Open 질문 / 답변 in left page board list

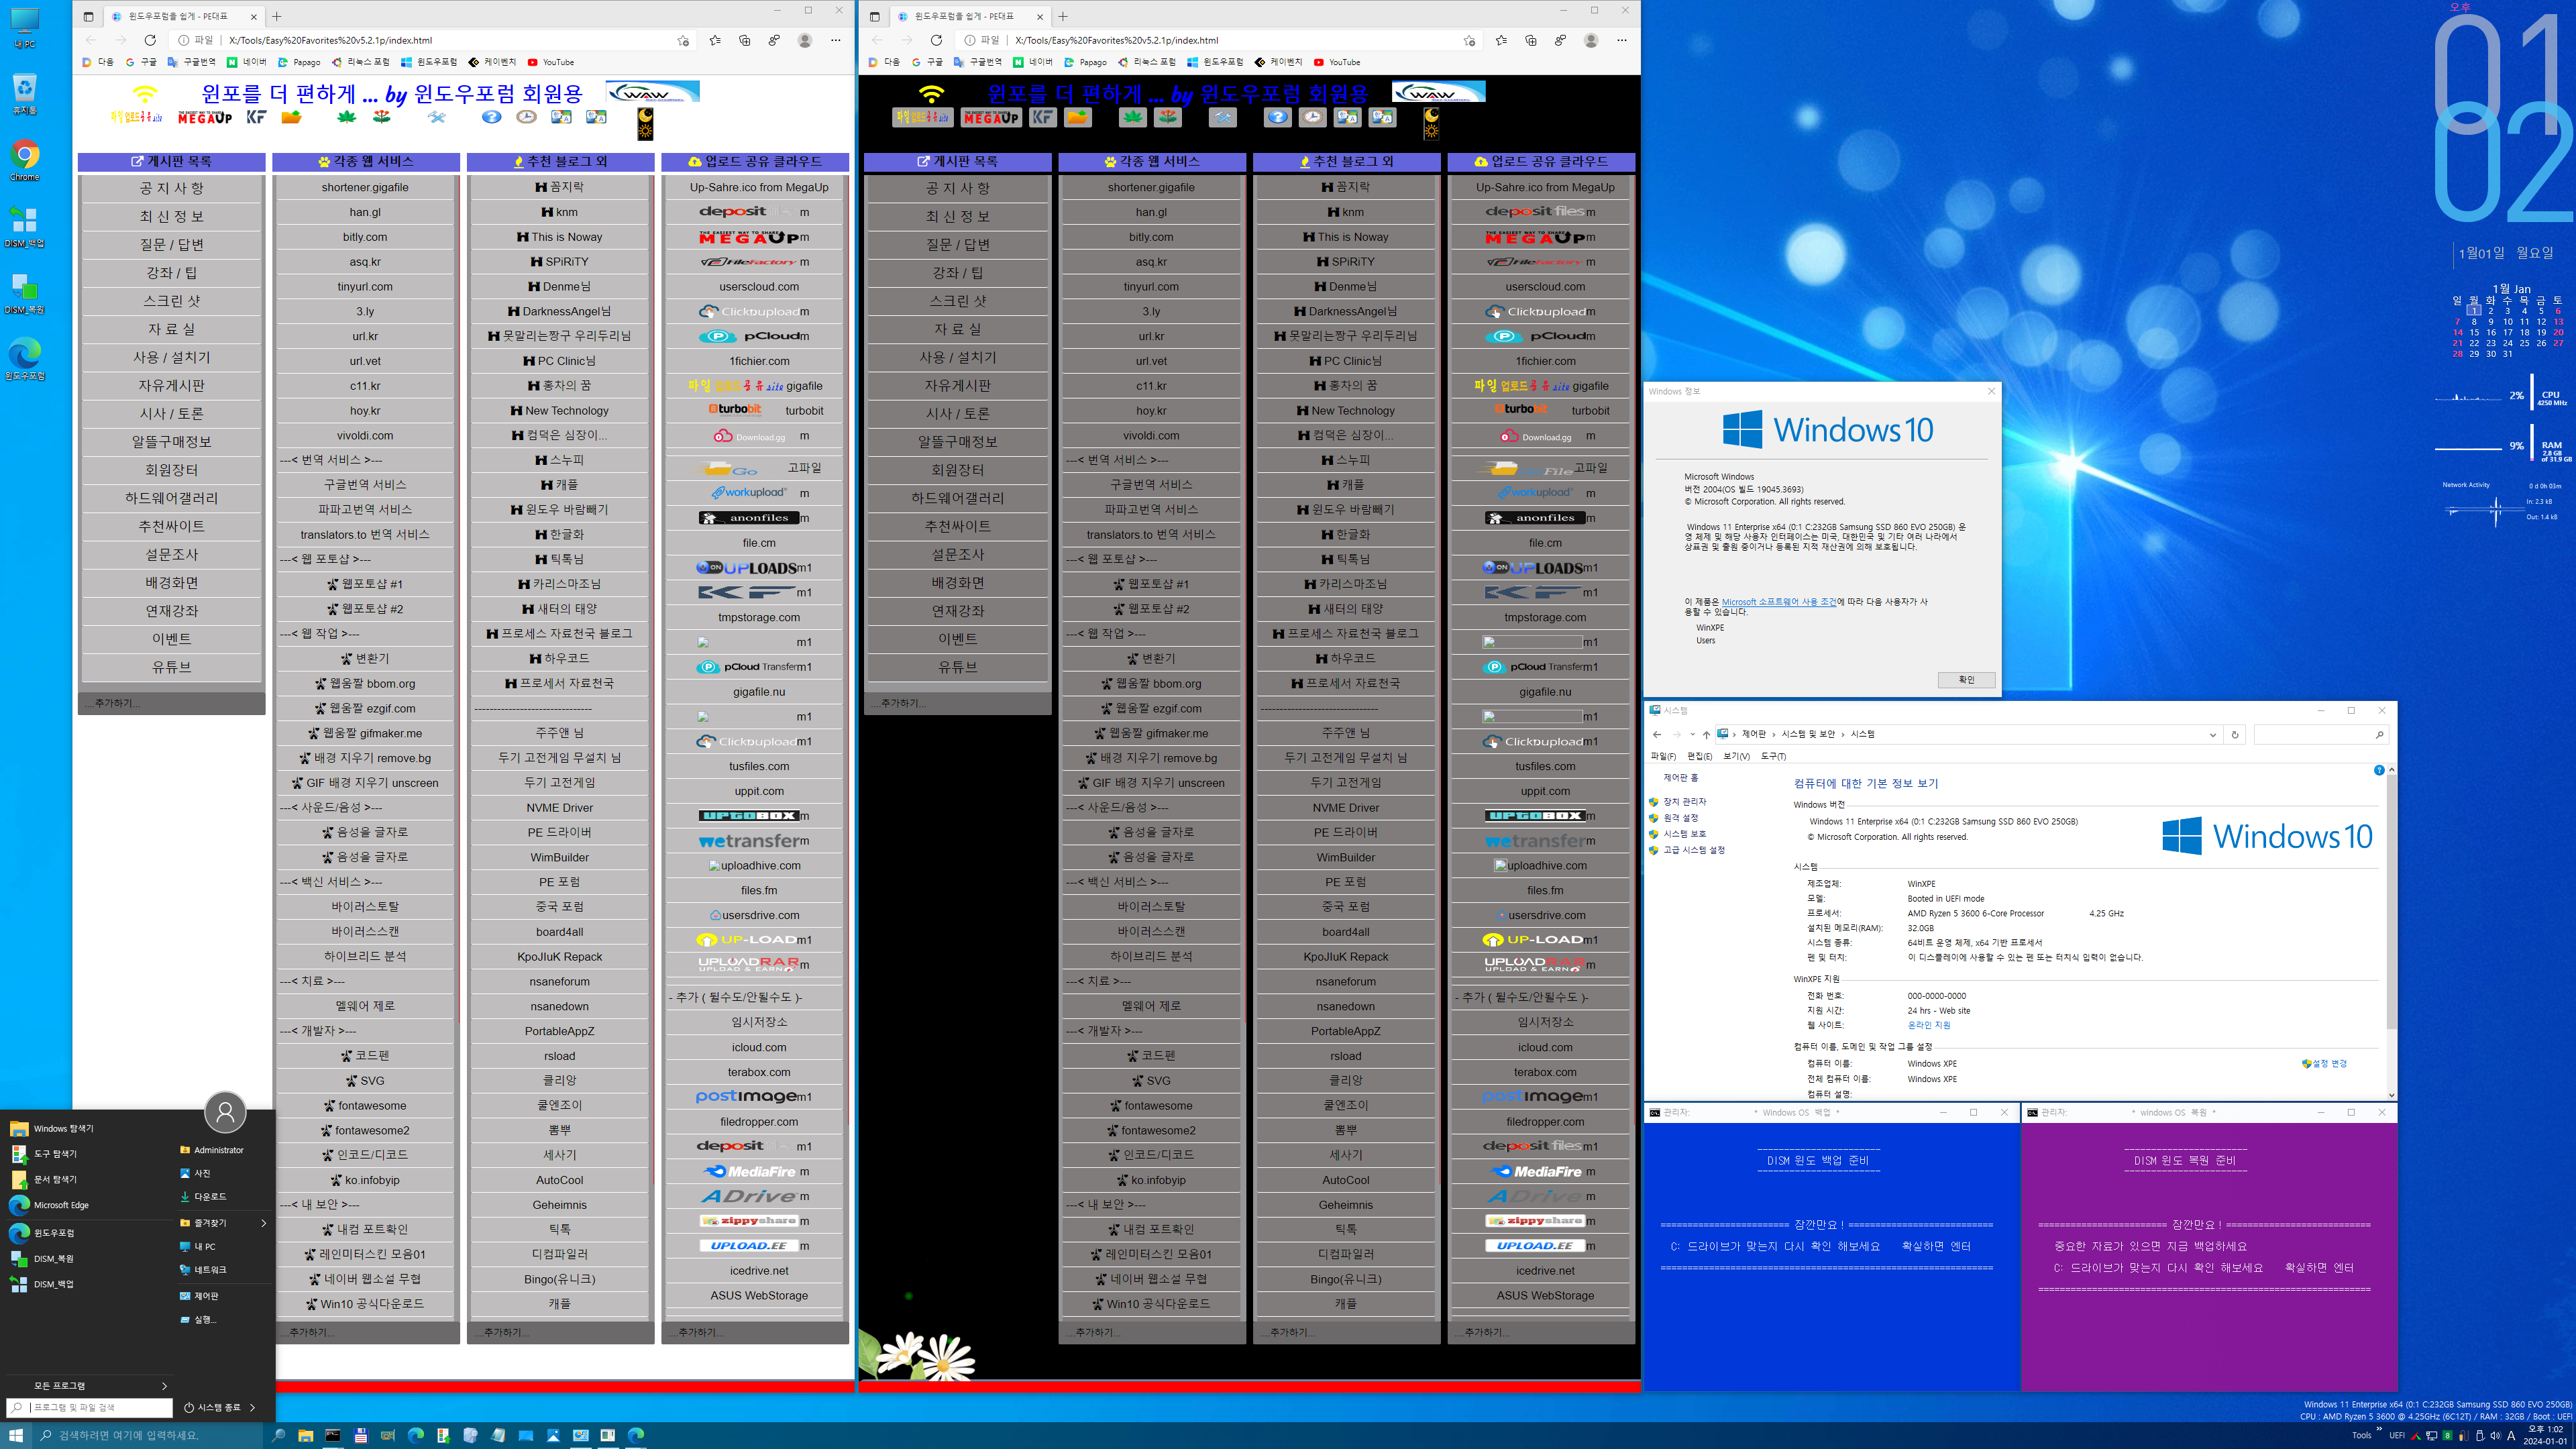(x=171, y=244)
